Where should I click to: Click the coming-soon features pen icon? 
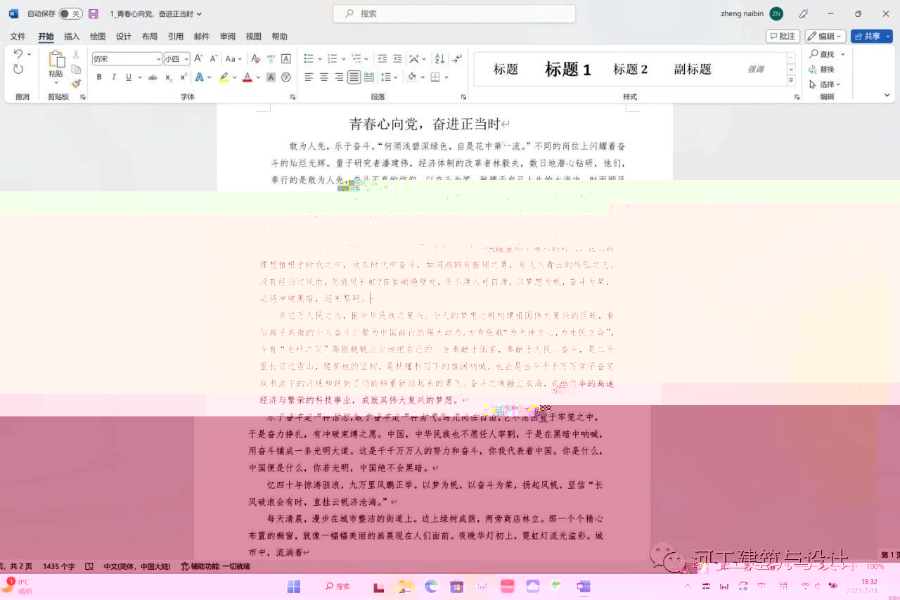click(804, 14)
